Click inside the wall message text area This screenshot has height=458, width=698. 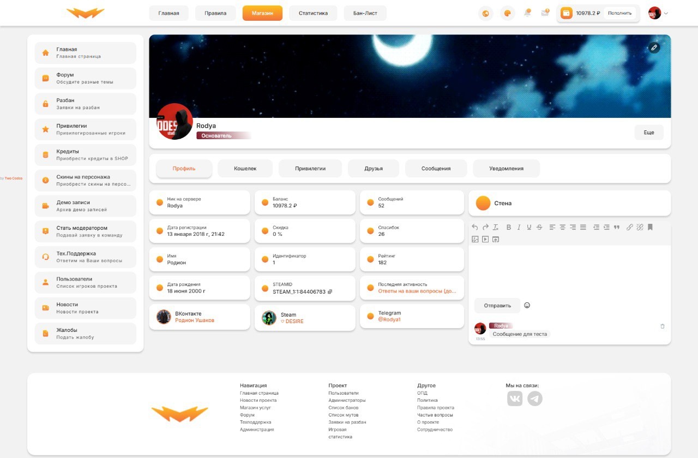coord(569,270)
